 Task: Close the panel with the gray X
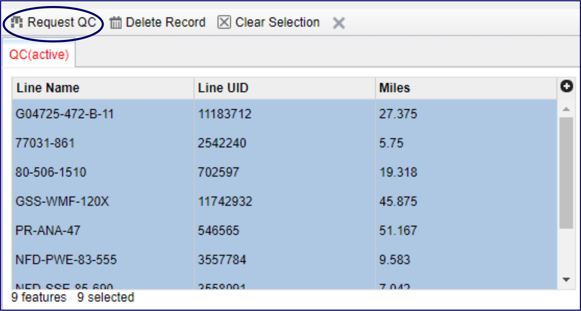[339, 23]
